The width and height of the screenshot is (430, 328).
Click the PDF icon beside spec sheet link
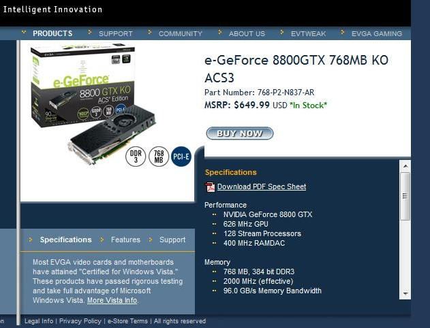210,187
